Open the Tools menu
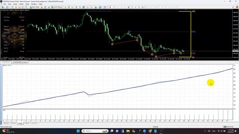 click(27, 4)
